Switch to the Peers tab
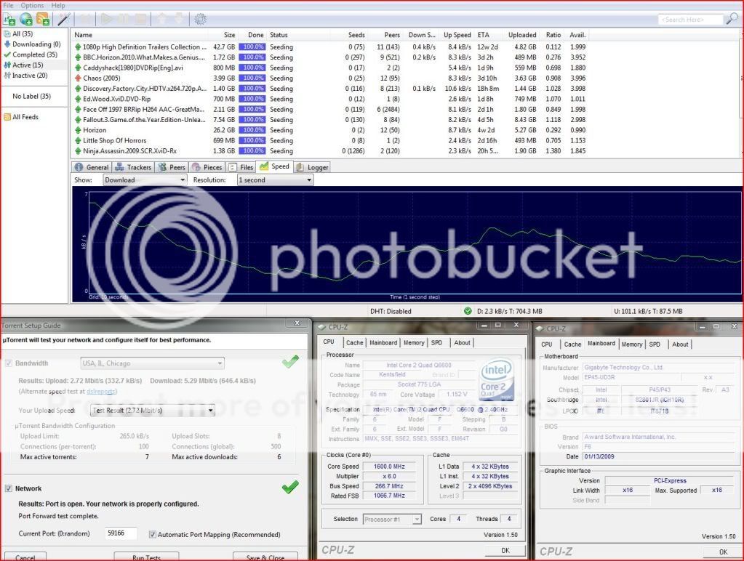This screenshot has height=561, width=744. [172, 167]
